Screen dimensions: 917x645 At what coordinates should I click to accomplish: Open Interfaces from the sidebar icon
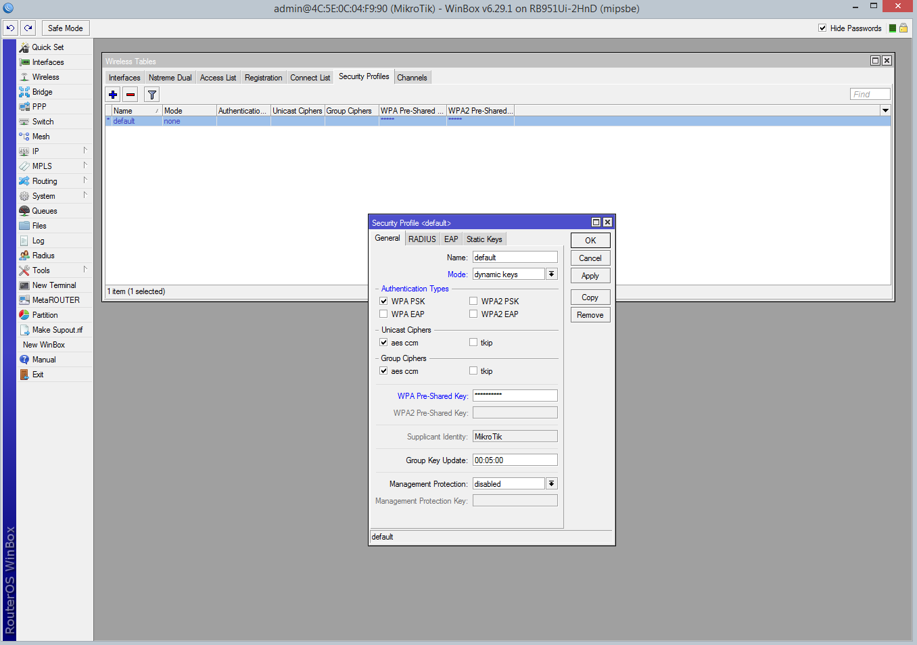pos(24,62)
